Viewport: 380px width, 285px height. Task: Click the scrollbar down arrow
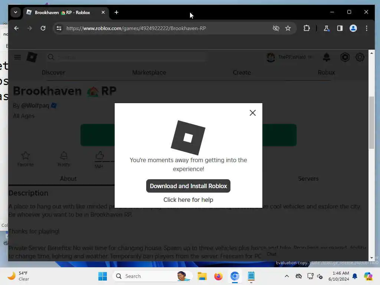[x=371, y=258]
